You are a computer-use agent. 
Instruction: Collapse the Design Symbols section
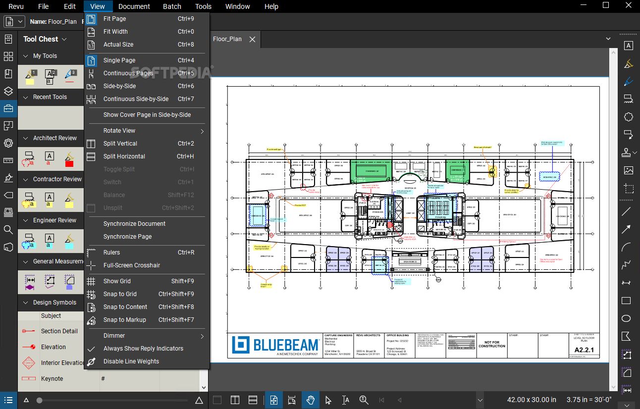[26, 303]
